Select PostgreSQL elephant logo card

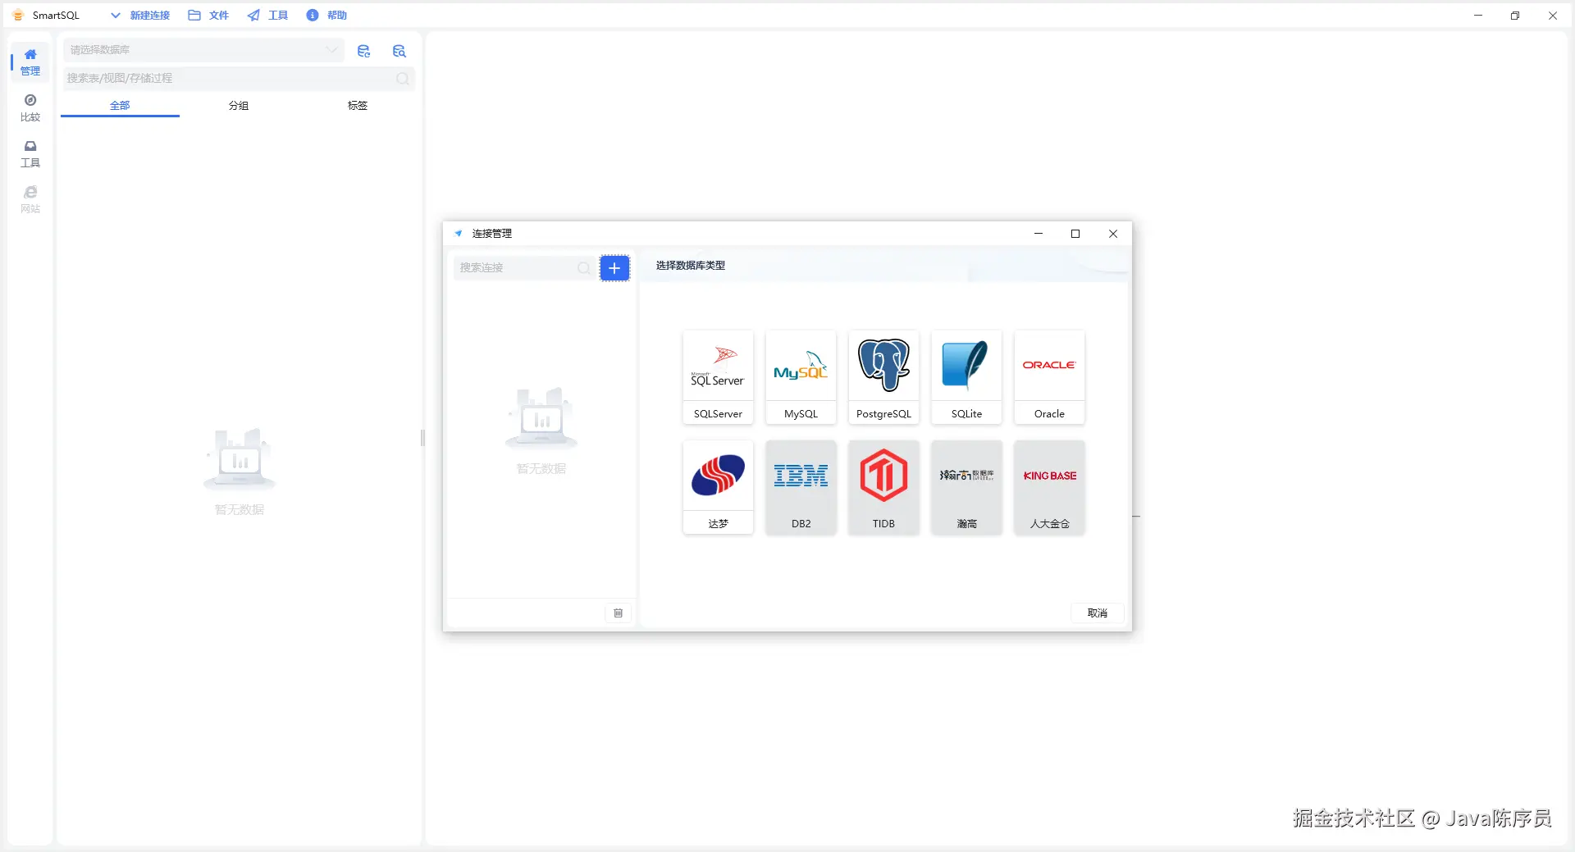tap(883, 377)
